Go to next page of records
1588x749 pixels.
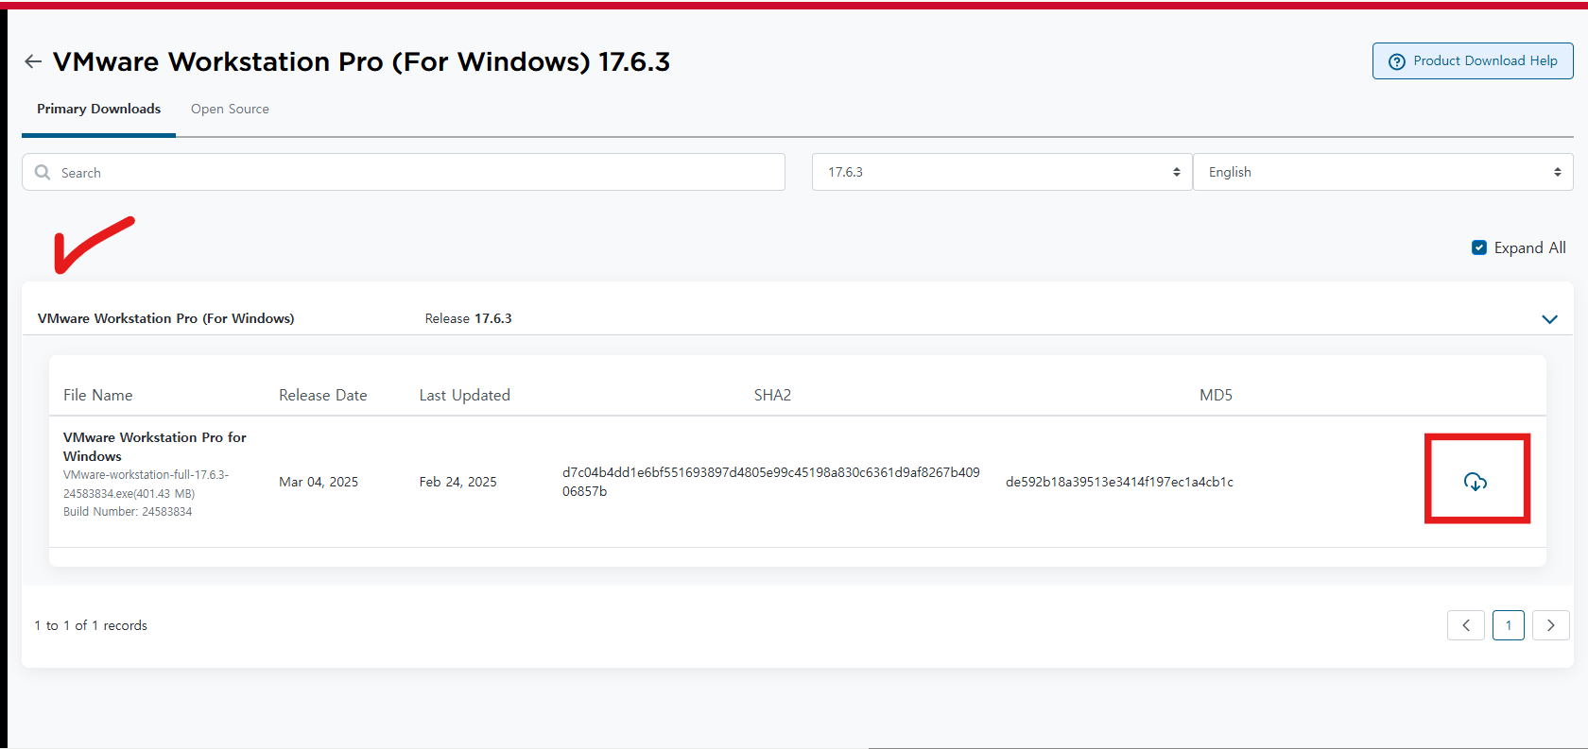[x=1550, y=625]
